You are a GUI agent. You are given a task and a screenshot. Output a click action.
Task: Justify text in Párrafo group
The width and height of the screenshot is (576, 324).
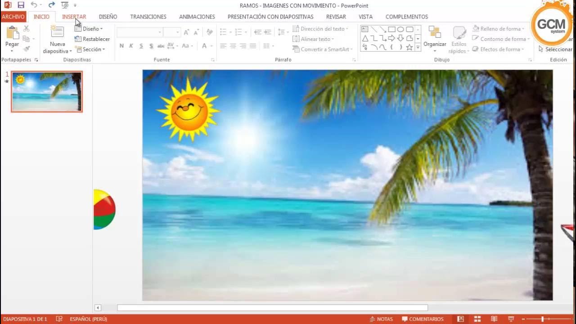pos(252,46)
